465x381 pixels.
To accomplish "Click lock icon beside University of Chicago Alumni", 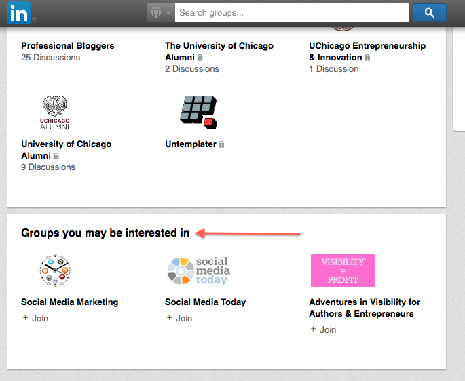I will tap(56, 156).
